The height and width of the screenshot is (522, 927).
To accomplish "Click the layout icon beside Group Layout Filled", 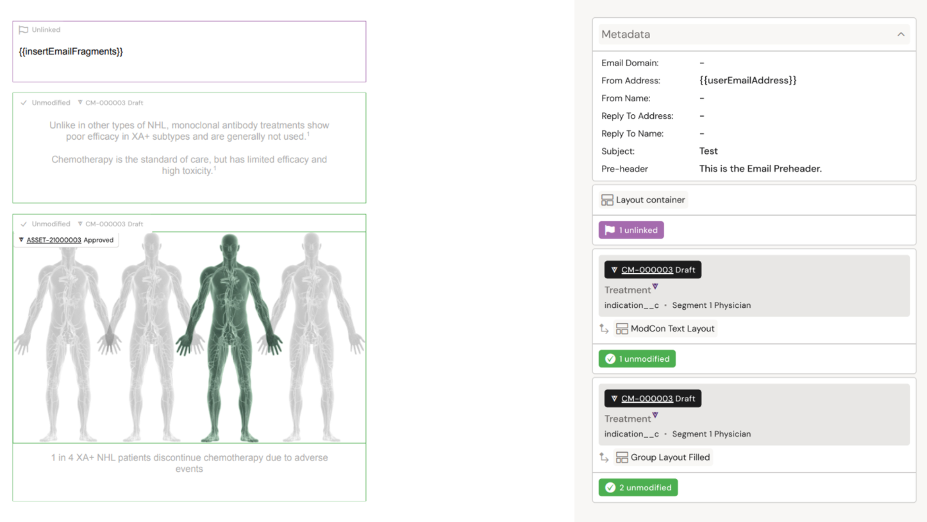I will click(x=622, y=458).
